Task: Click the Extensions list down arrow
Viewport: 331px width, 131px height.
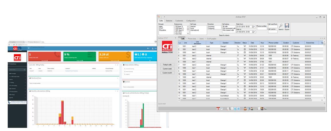Action: (188, 33)
